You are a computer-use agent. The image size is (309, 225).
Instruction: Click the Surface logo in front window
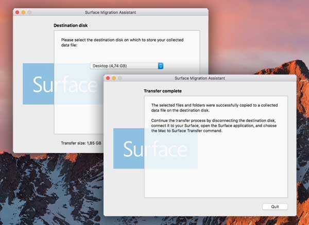point(156,148)
